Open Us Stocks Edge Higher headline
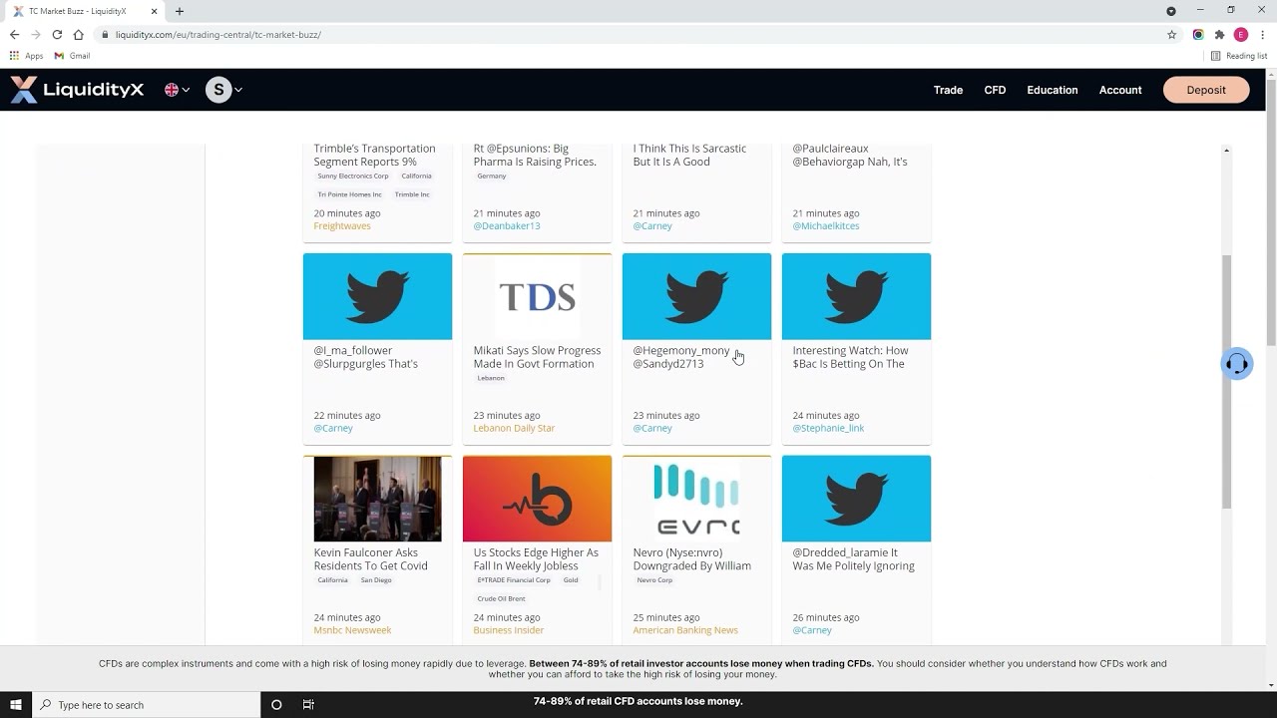Image resolution: width=1277 pixels, height=718 pixels. tap(536, 558)
